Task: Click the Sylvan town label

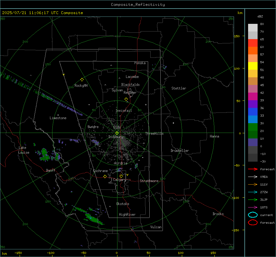Action: pyautogui.click(x=117, y=90)
